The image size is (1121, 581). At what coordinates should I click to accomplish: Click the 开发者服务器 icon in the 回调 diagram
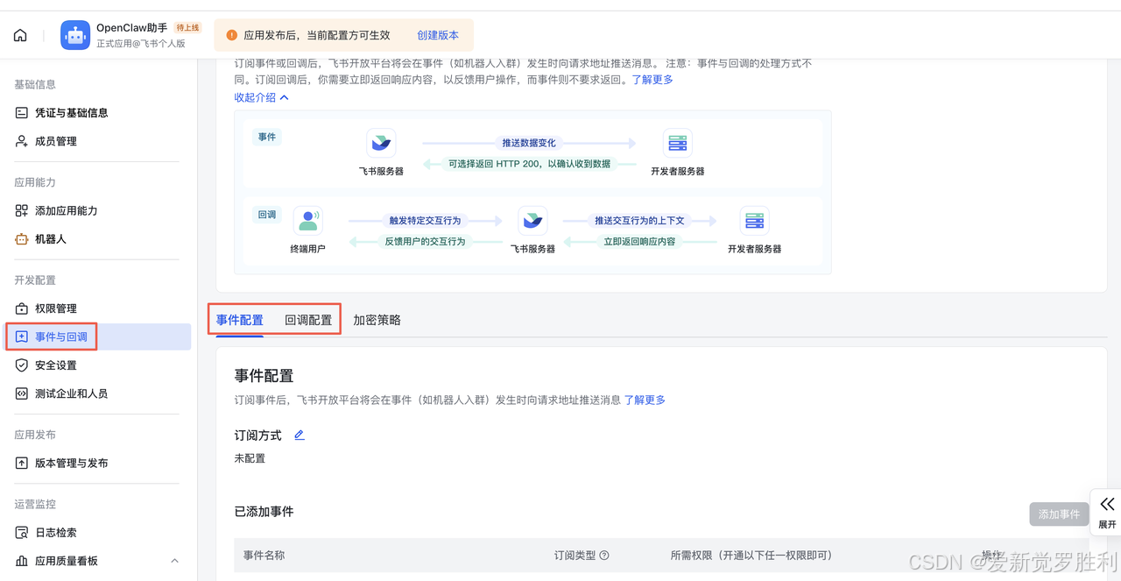pos(754,220)
